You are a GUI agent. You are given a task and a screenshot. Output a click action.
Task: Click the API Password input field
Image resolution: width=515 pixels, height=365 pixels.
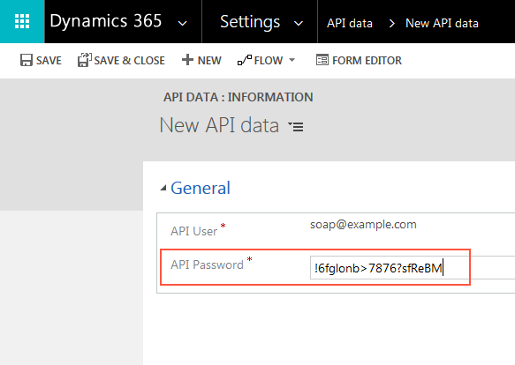click(x=413, y=268)
